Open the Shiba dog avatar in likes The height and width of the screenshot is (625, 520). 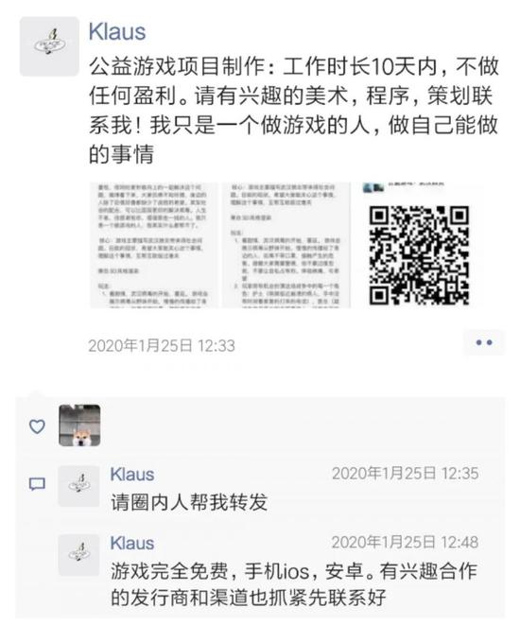(x=79, y=425)
